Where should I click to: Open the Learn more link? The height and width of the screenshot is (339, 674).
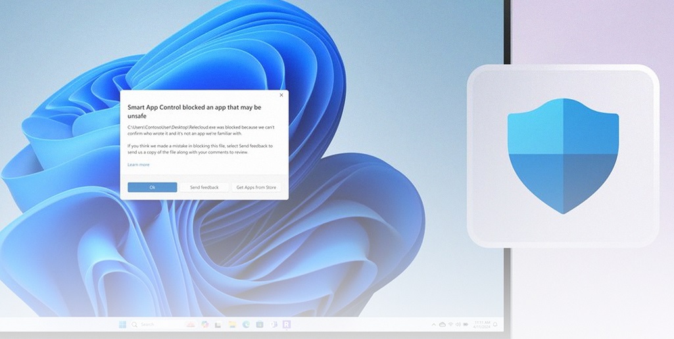coord(138,164)
